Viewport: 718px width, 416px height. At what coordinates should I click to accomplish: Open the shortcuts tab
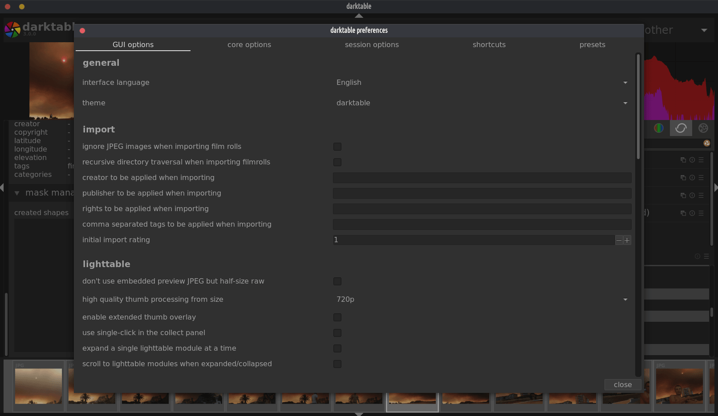(x=489, y=44)
